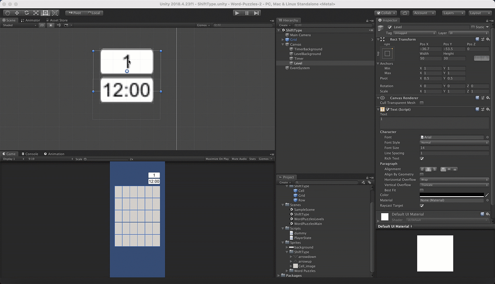Select the Rect Transform tool
Viewport: 495px width, 284px height.
[45, 13]
